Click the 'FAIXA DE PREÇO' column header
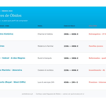Viewport: 106px width, 104px height. [x=69, y=26]
